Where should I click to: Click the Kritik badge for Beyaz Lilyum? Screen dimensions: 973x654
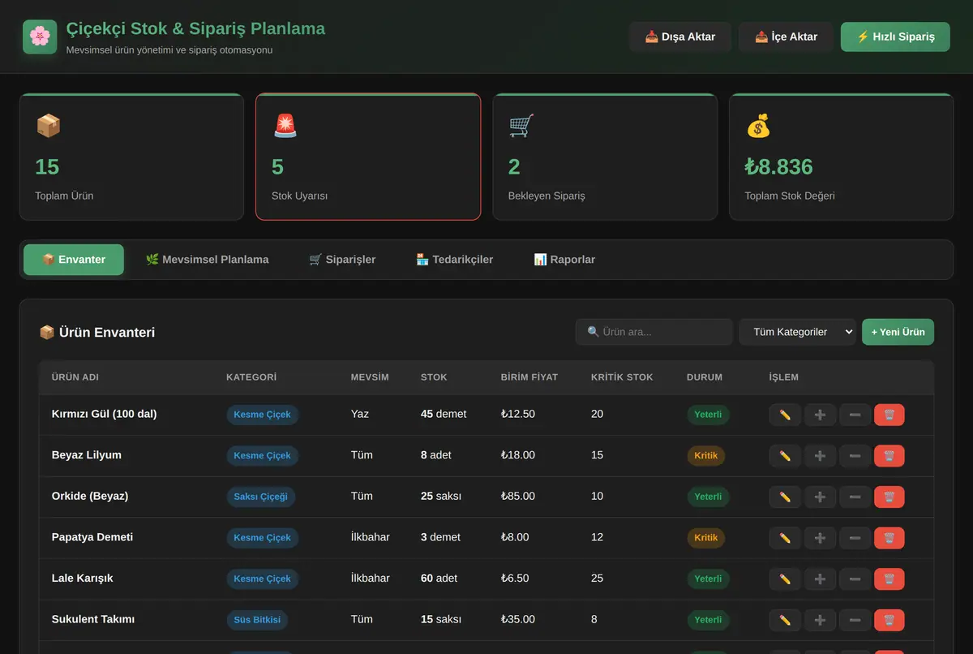click(x=706, y=456)
